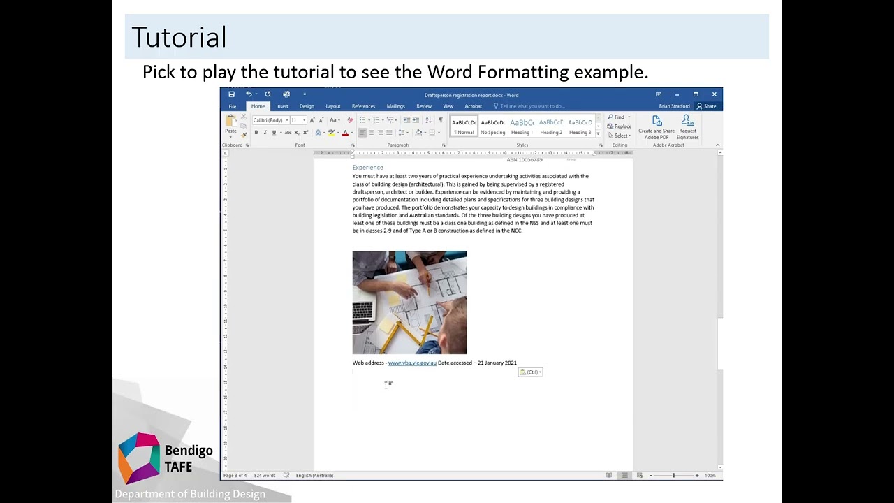Click the Cut scissors icon
This screenshot has width=894, height=503.
[x=244, y=117]
